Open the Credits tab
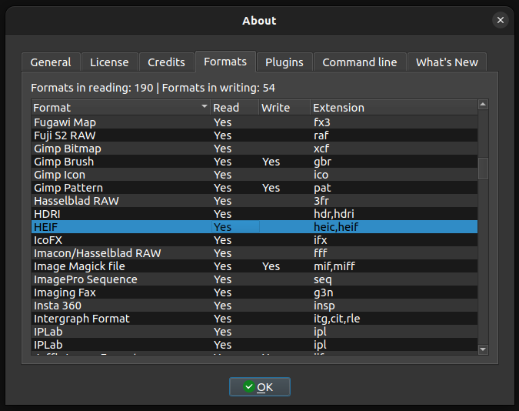The width and height of the screenshot is (519, 411). point(166,62)
